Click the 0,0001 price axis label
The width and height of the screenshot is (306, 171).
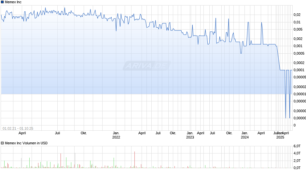pos(299,70)
